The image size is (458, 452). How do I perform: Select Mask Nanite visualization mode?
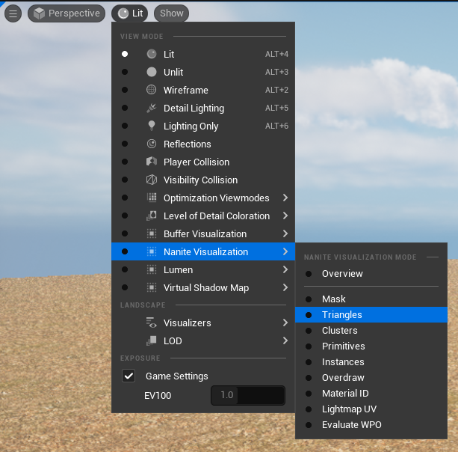371,299
